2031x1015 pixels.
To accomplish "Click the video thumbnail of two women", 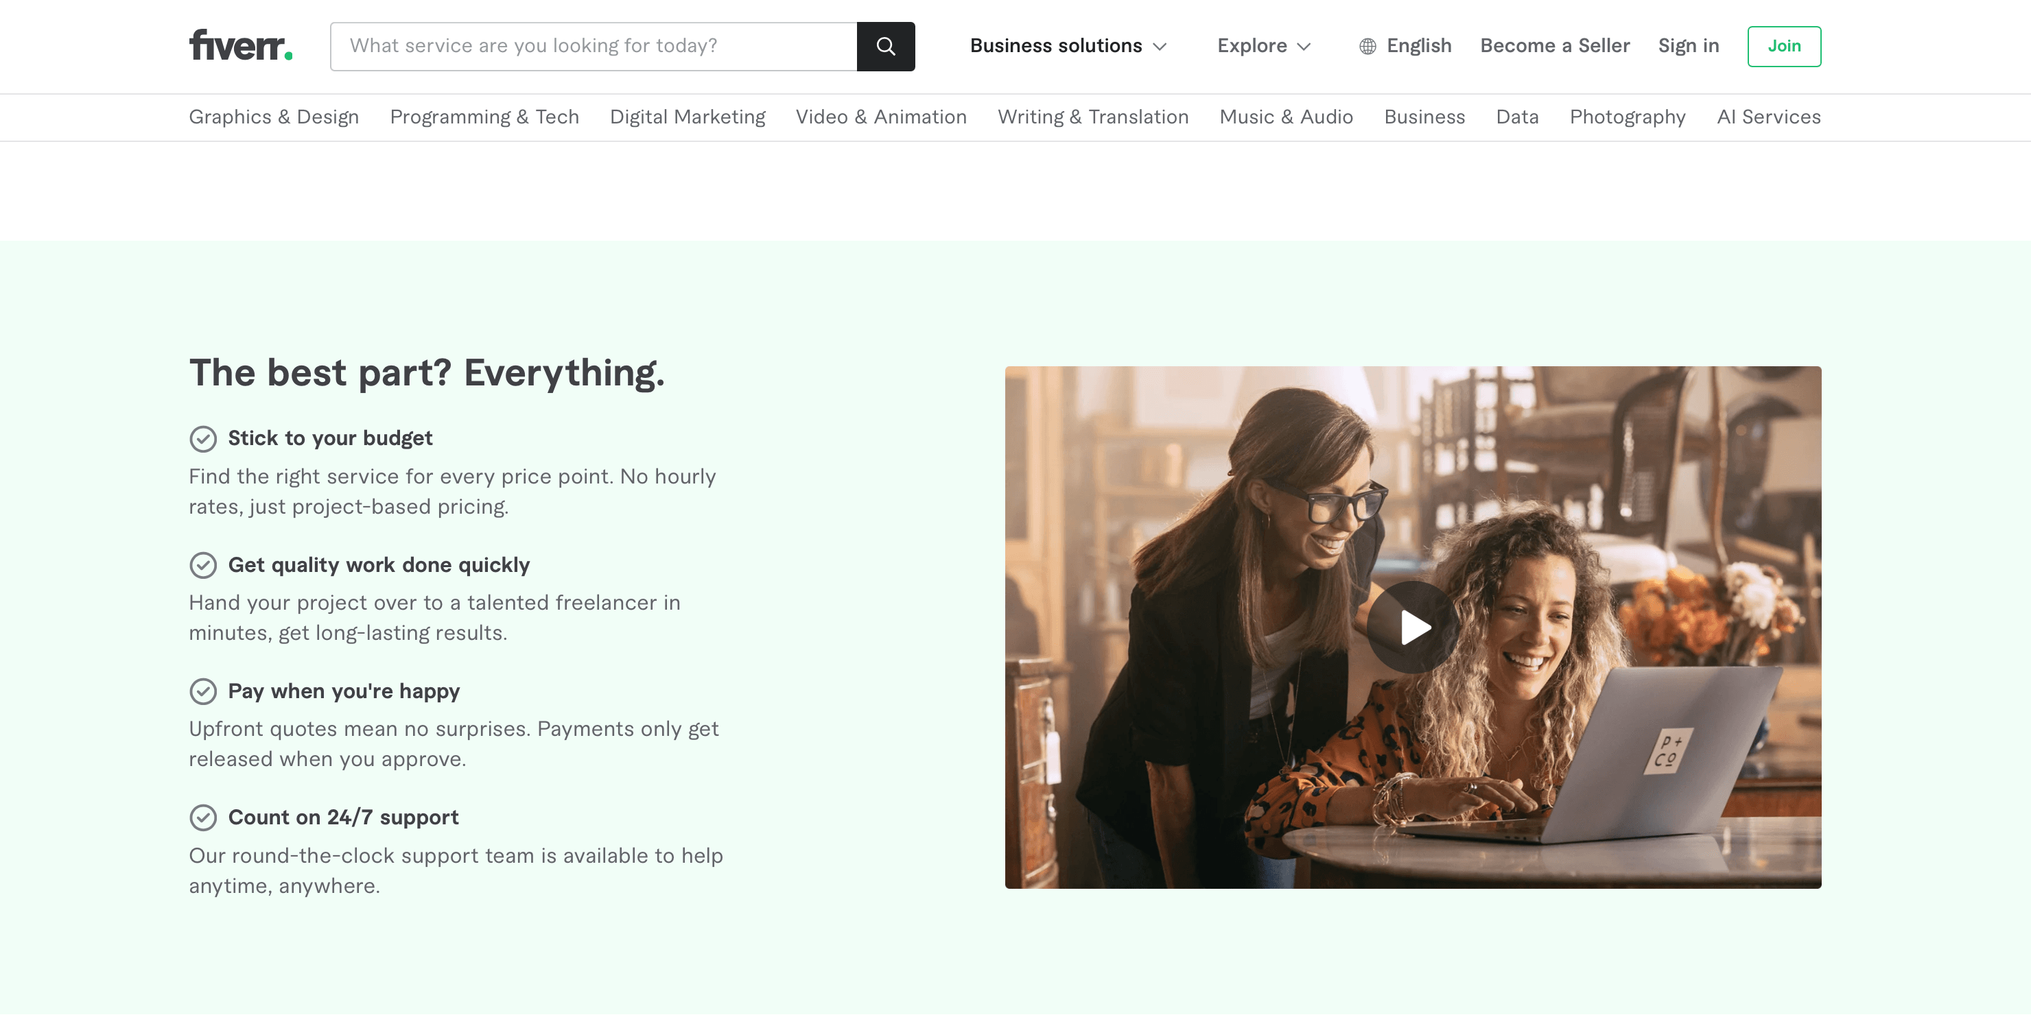I will [1413, 628].
